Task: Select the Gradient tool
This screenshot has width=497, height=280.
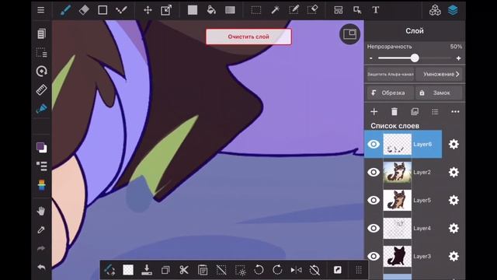Action: (x=230, y=10)
